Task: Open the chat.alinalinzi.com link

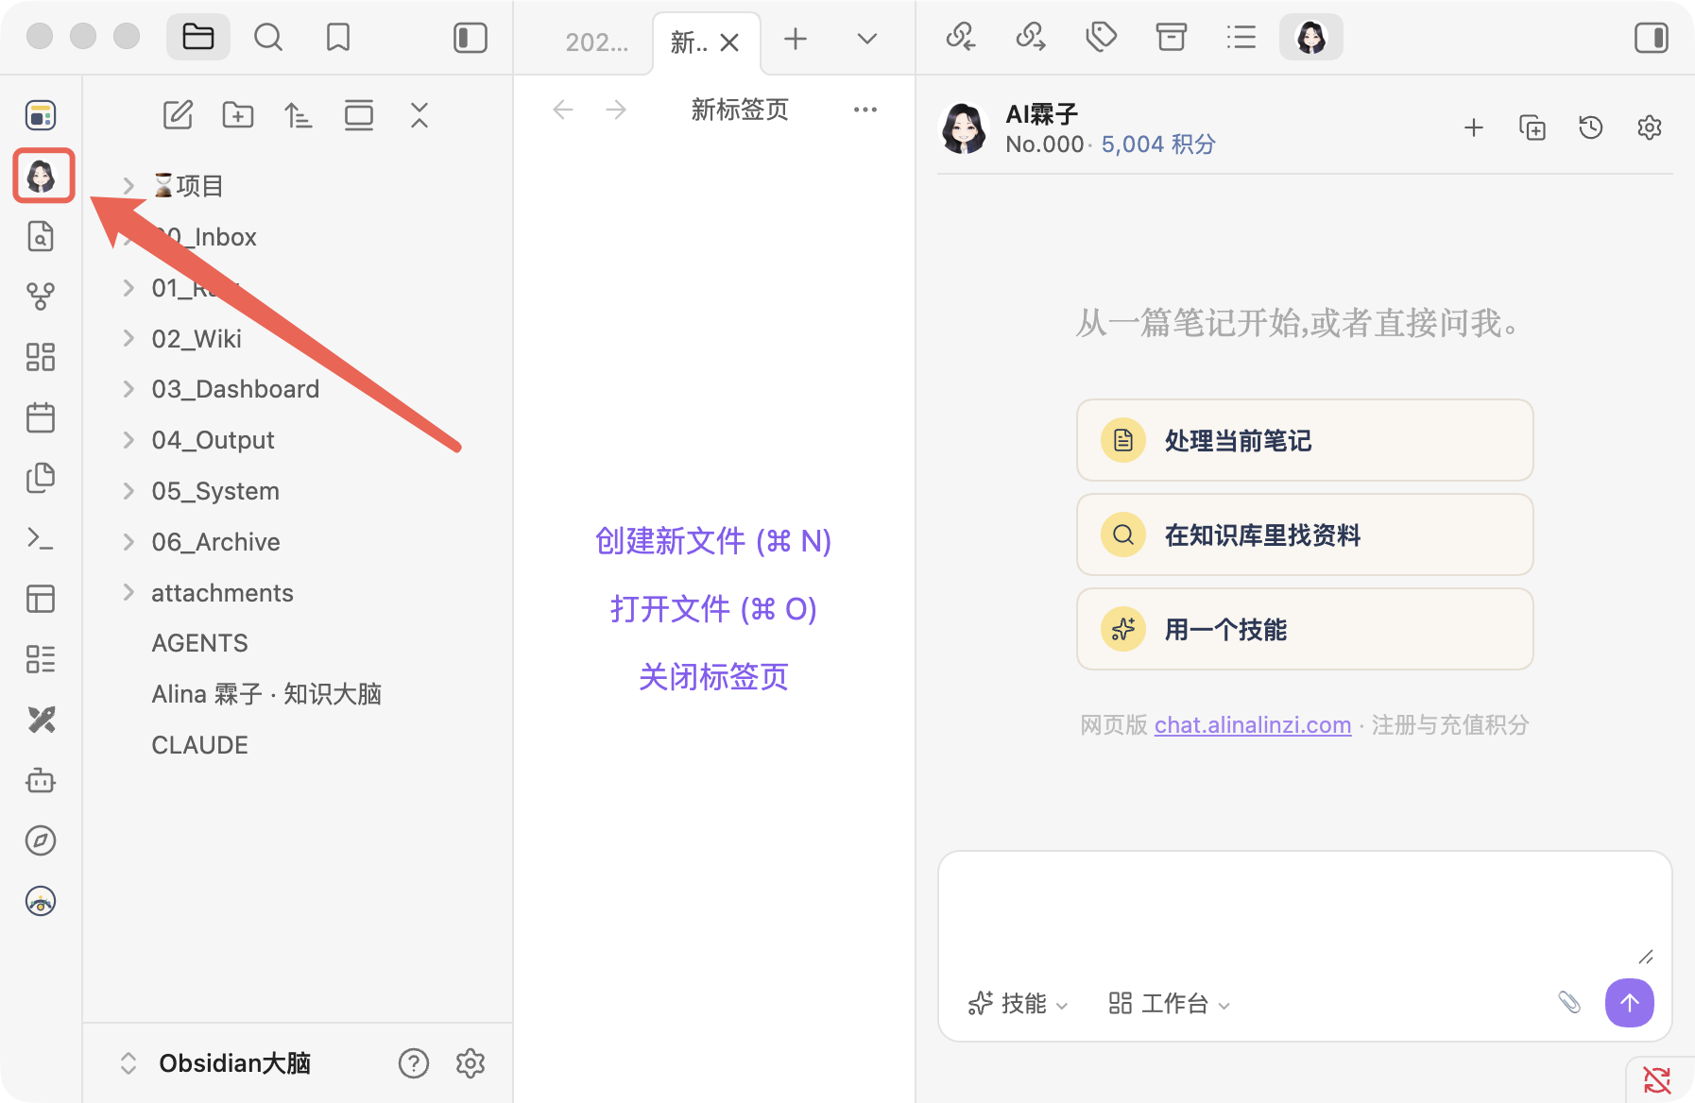Action: (1253, 724)
